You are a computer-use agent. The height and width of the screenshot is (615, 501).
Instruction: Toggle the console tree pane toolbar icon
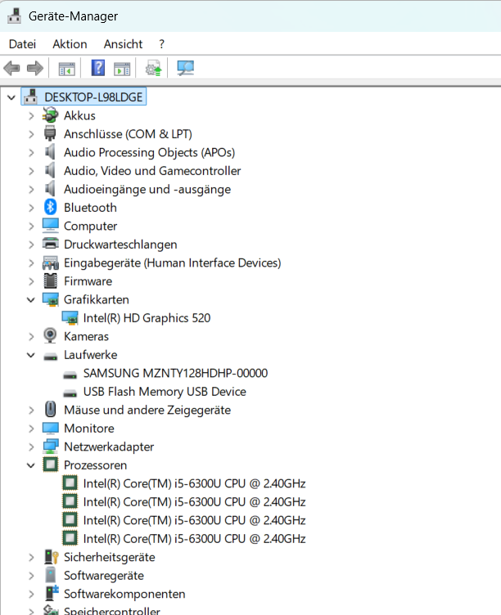[x=67, y=69]
